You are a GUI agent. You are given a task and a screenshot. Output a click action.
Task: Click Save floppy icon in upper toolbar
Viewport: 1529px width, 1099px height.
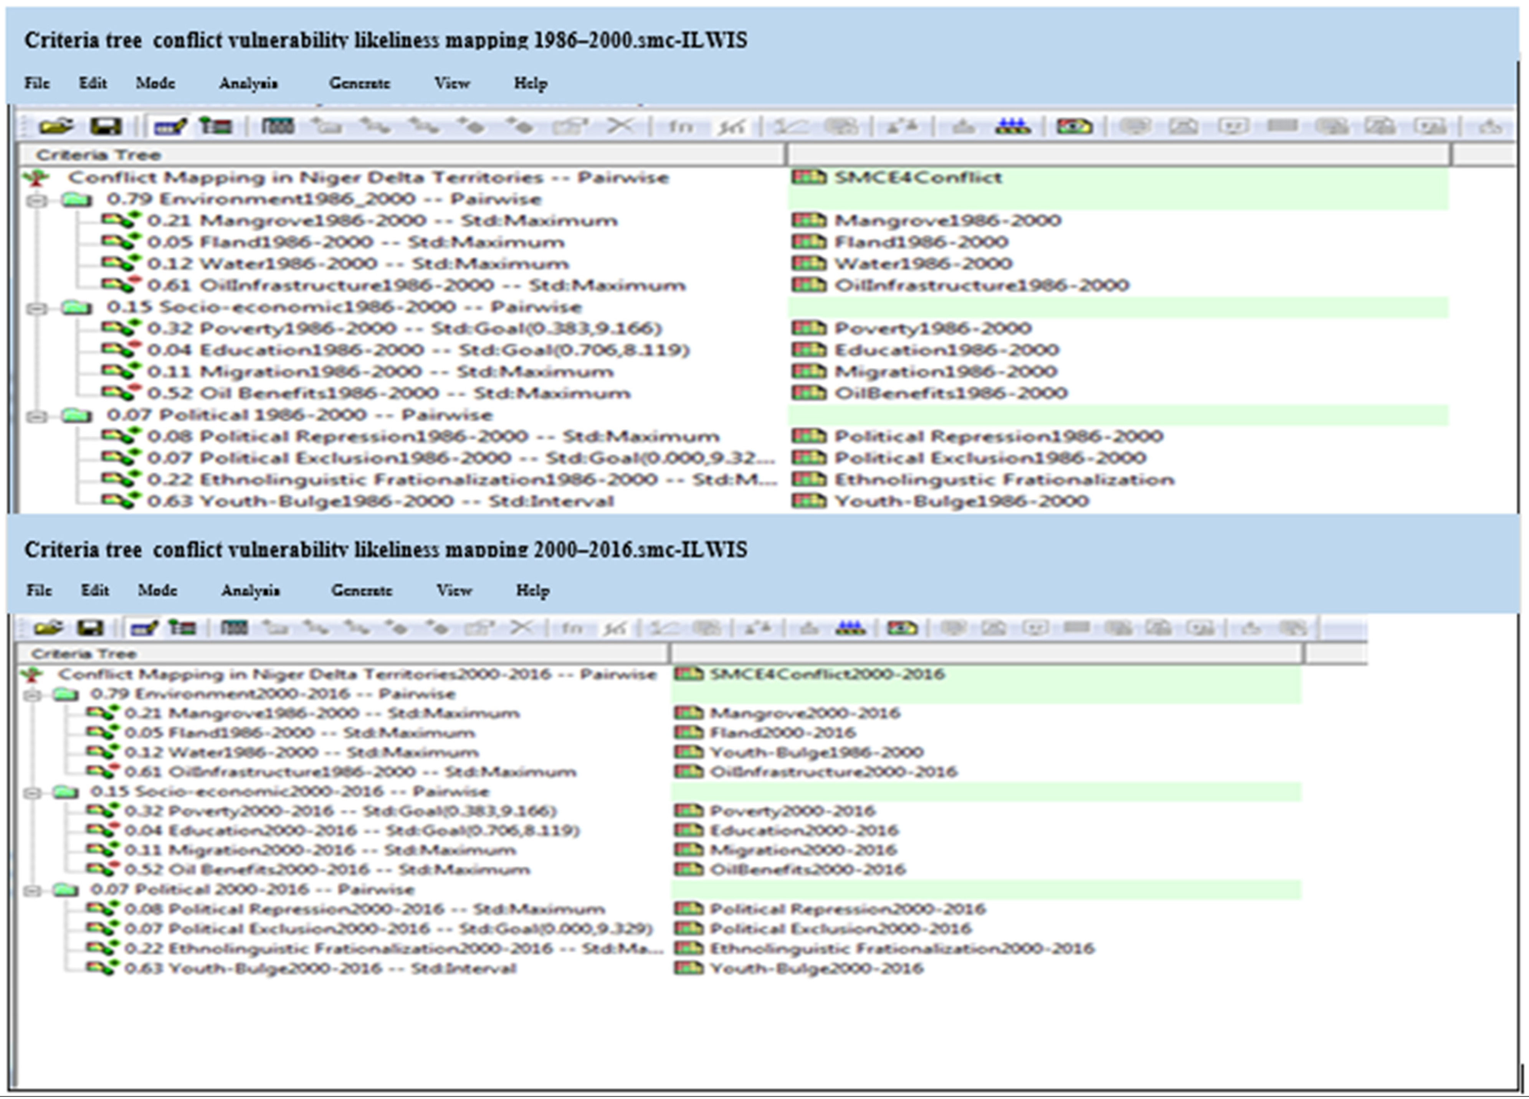click(x=106, y=126)
